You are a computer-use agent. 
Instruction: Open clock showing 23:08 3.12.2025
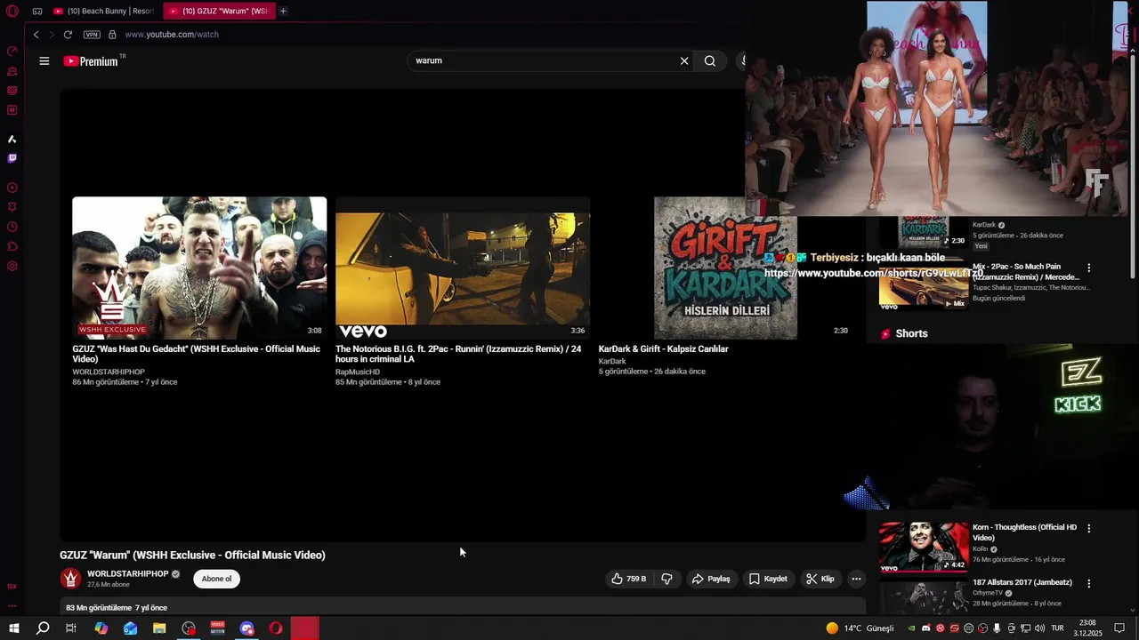(x=1087, y=628)
